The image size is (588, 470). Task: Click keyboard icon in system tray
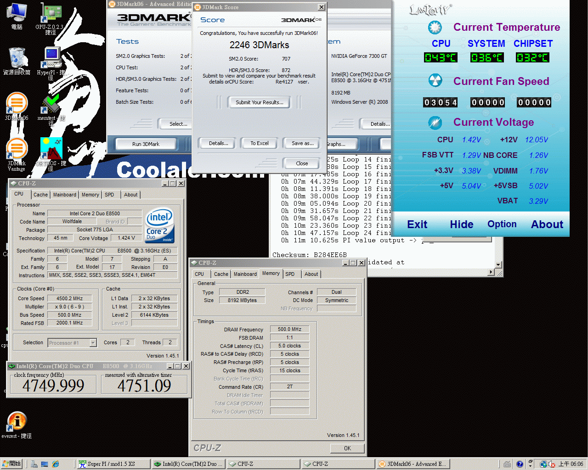[507, 464]
